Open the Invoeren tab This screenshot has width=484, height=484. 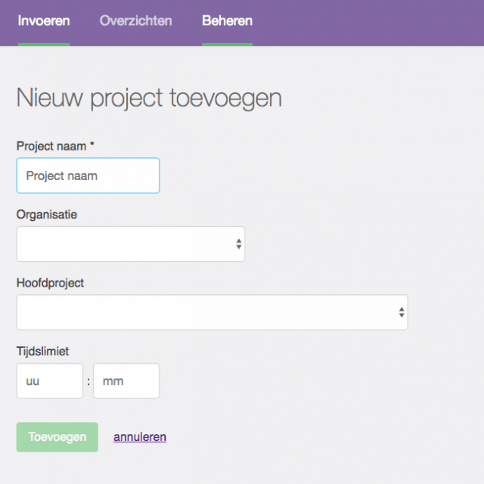pyautogui.click(x=44, y=21)
